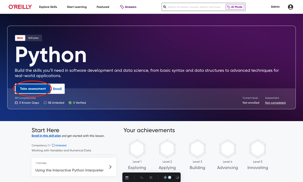The height and width of the screenshot is (182, 303).
Task: Start the Take assessment button
Action: [x=33, y=89]
